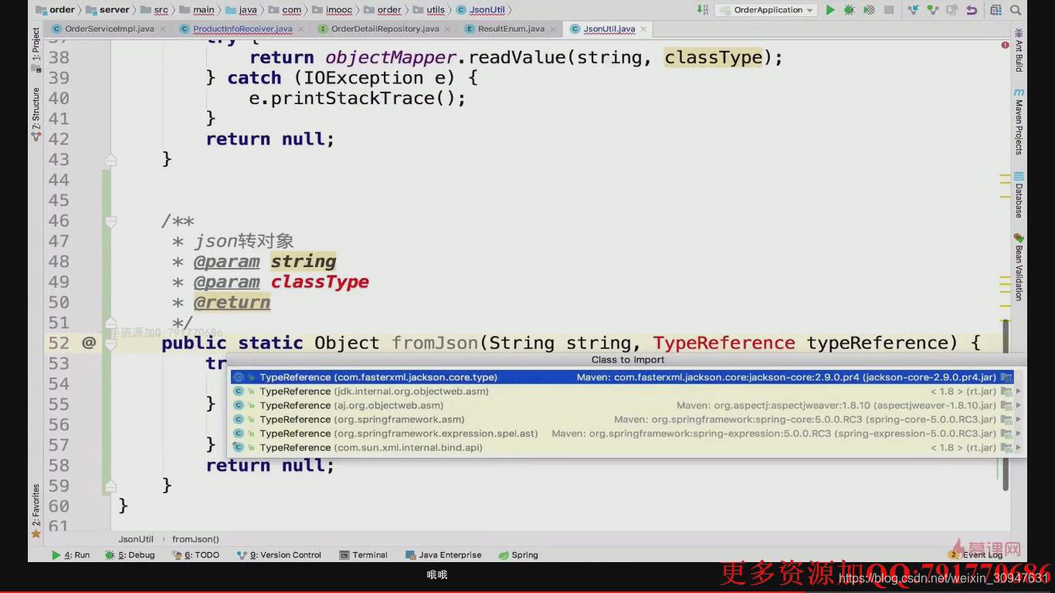Open the OrderApplication run configuration dropdown
The height and width of the screenshot is (593, 1055).
(765, 10)
